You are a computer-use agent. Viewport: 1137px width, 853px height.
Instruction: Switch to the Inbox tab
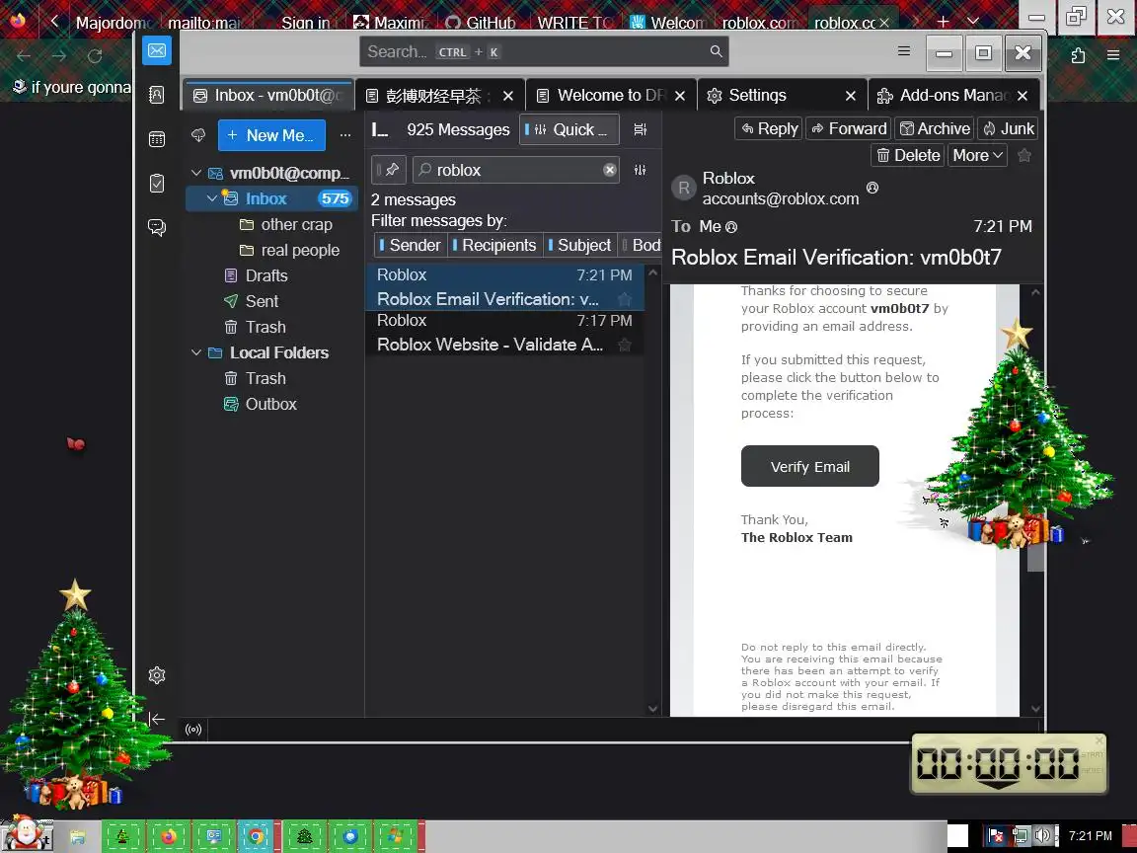click(x=268, y=95)
